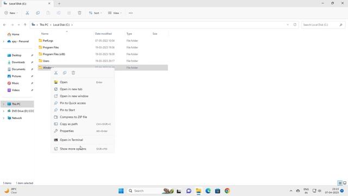
Task: Click the context menu Delete icon
Action: pos(73,73)
